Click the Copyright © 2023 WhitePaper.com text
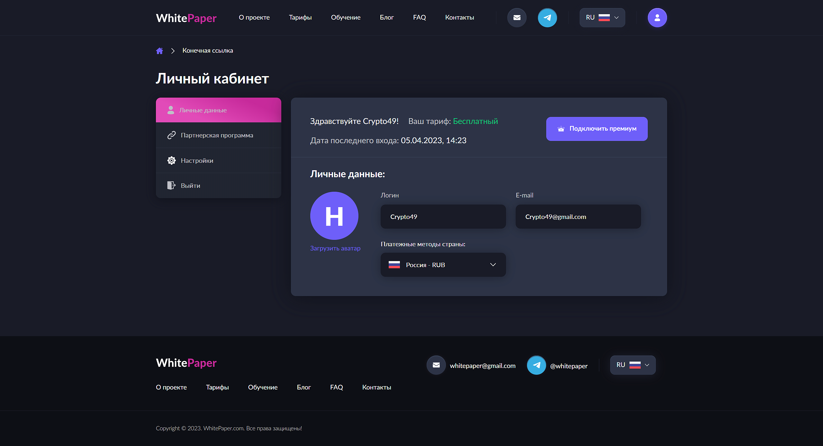 point(229,428)
